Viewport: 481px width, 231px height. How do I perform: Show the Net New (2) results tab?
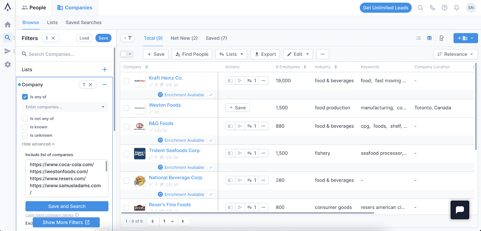184,38
